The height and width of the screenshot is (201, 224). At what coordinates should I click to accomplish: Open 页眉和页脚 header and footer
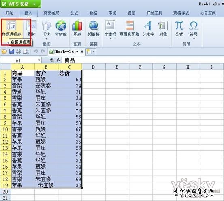(x=130, y=25)
